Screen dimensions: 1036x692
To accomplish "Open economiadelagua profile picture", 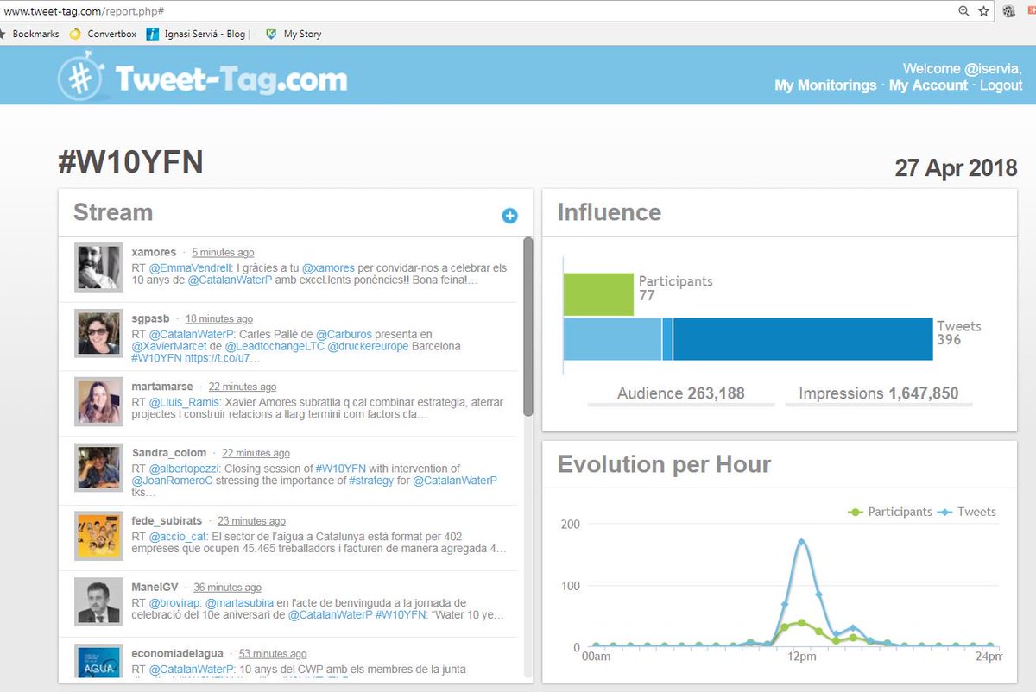I will [98, 663].
